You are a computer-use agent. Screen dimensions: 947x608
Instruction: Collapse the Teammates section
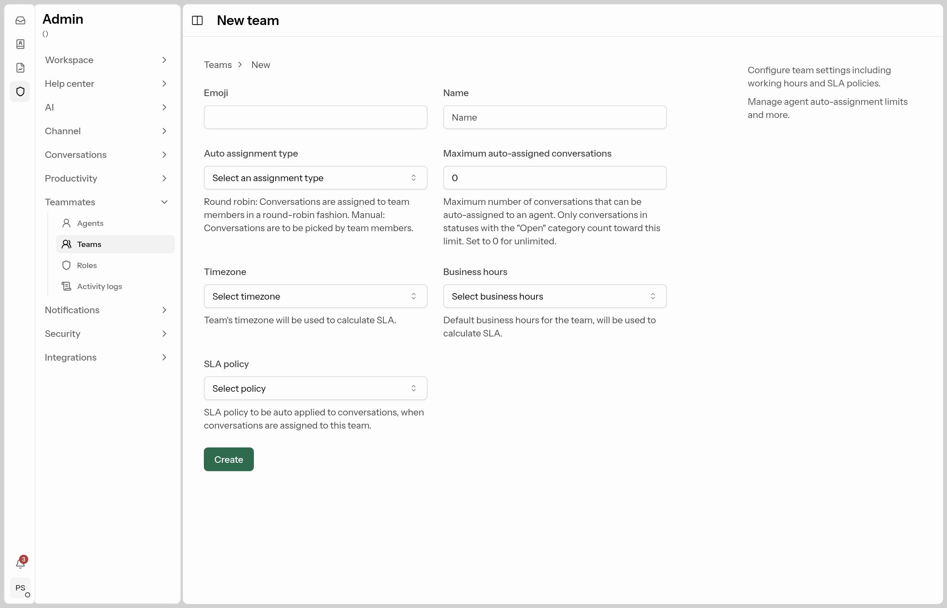click(107, 202)
